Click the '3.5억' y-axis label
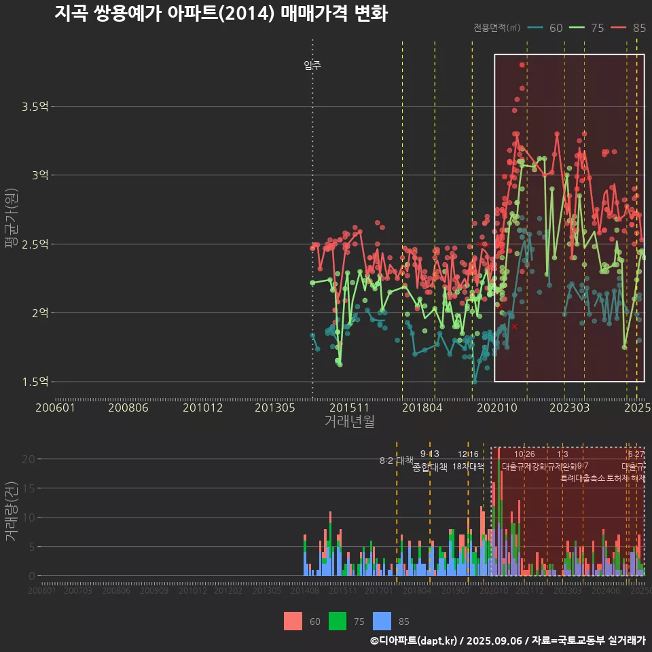652x652 pixels. click(35, 107)
